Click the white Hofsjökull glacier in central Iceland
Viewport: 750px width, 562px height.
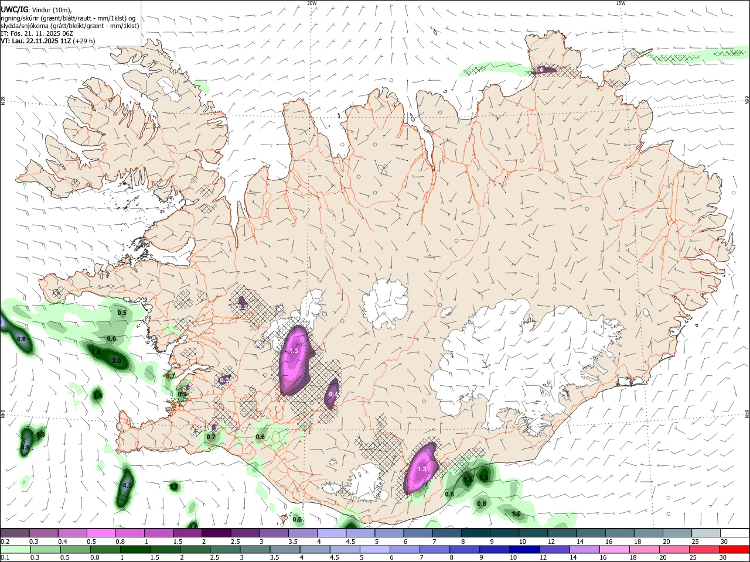(x=385, y=303)
